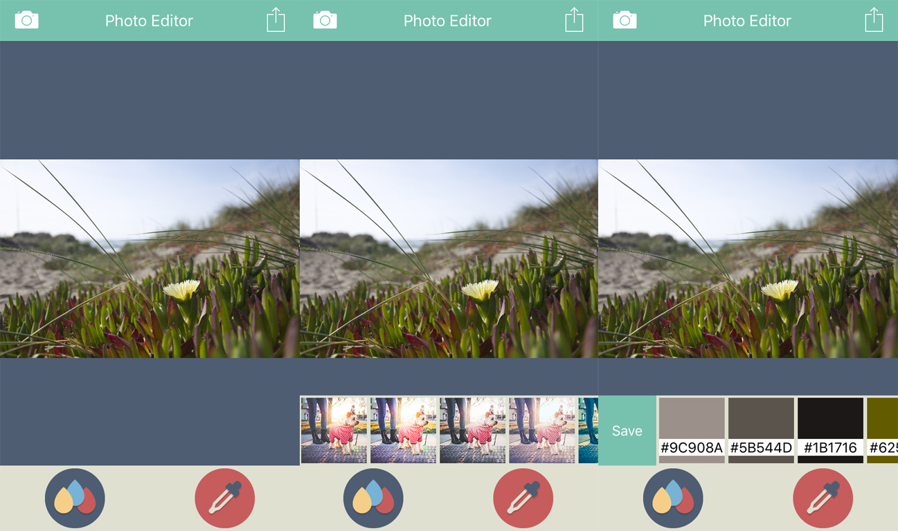Choose the first dog filter thumbnail
Viewport: 898px width, 531px height.
334,430
